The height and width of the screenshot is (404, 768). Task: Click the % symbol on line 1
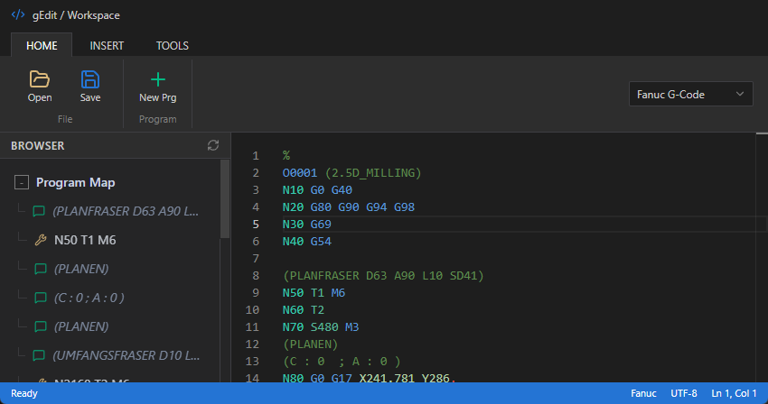click(286, 155)
